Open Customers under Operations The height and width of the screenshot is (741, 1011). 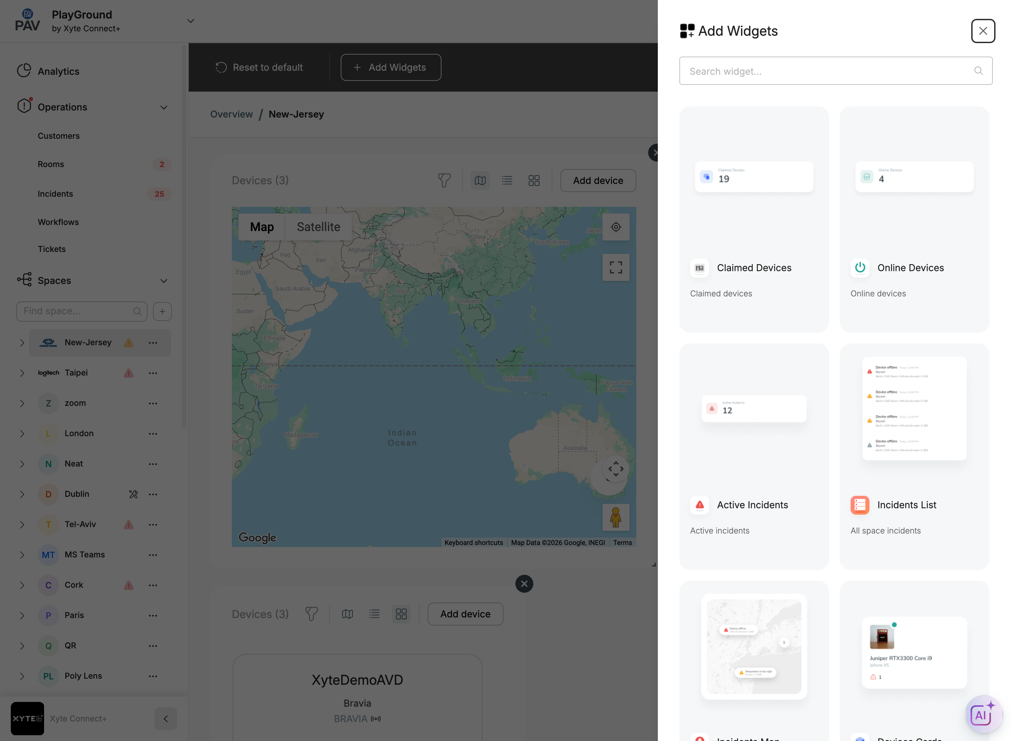(x=59, y=136)
